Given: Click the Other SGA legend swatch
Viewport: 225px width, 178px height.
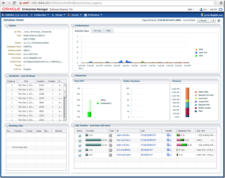Looking at the screenshot, I should (195, 92).
